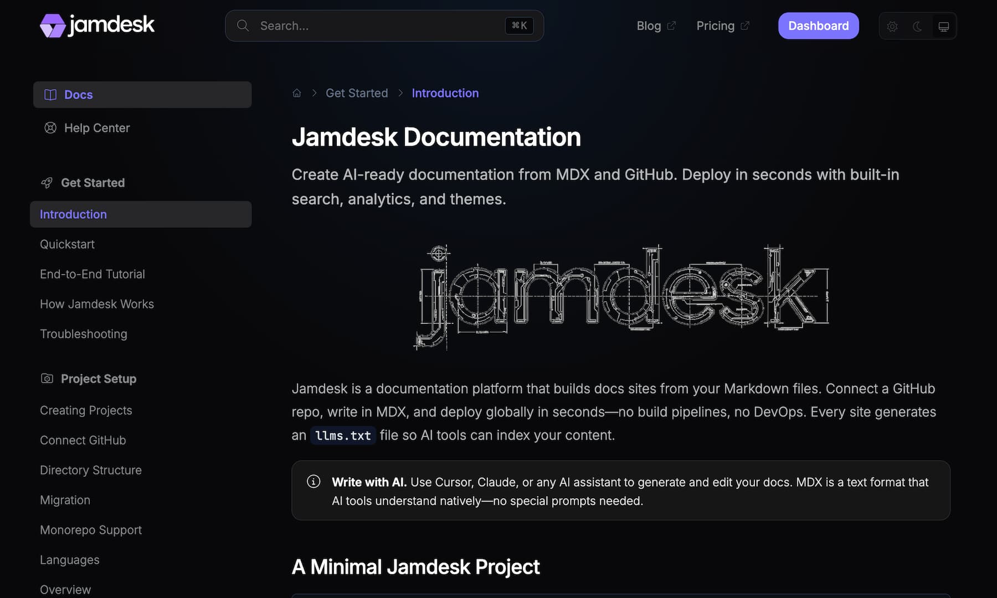Open the Introduction page in sidebar
Image resolution: width=997 pixels, height=598 pixels.
pyautogui.click(x=73, y=214)
